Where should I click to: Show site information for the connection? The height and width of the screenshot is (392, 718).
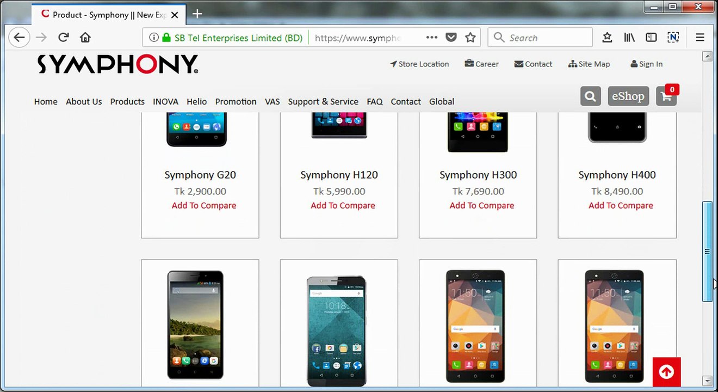(x=154, y=38)
